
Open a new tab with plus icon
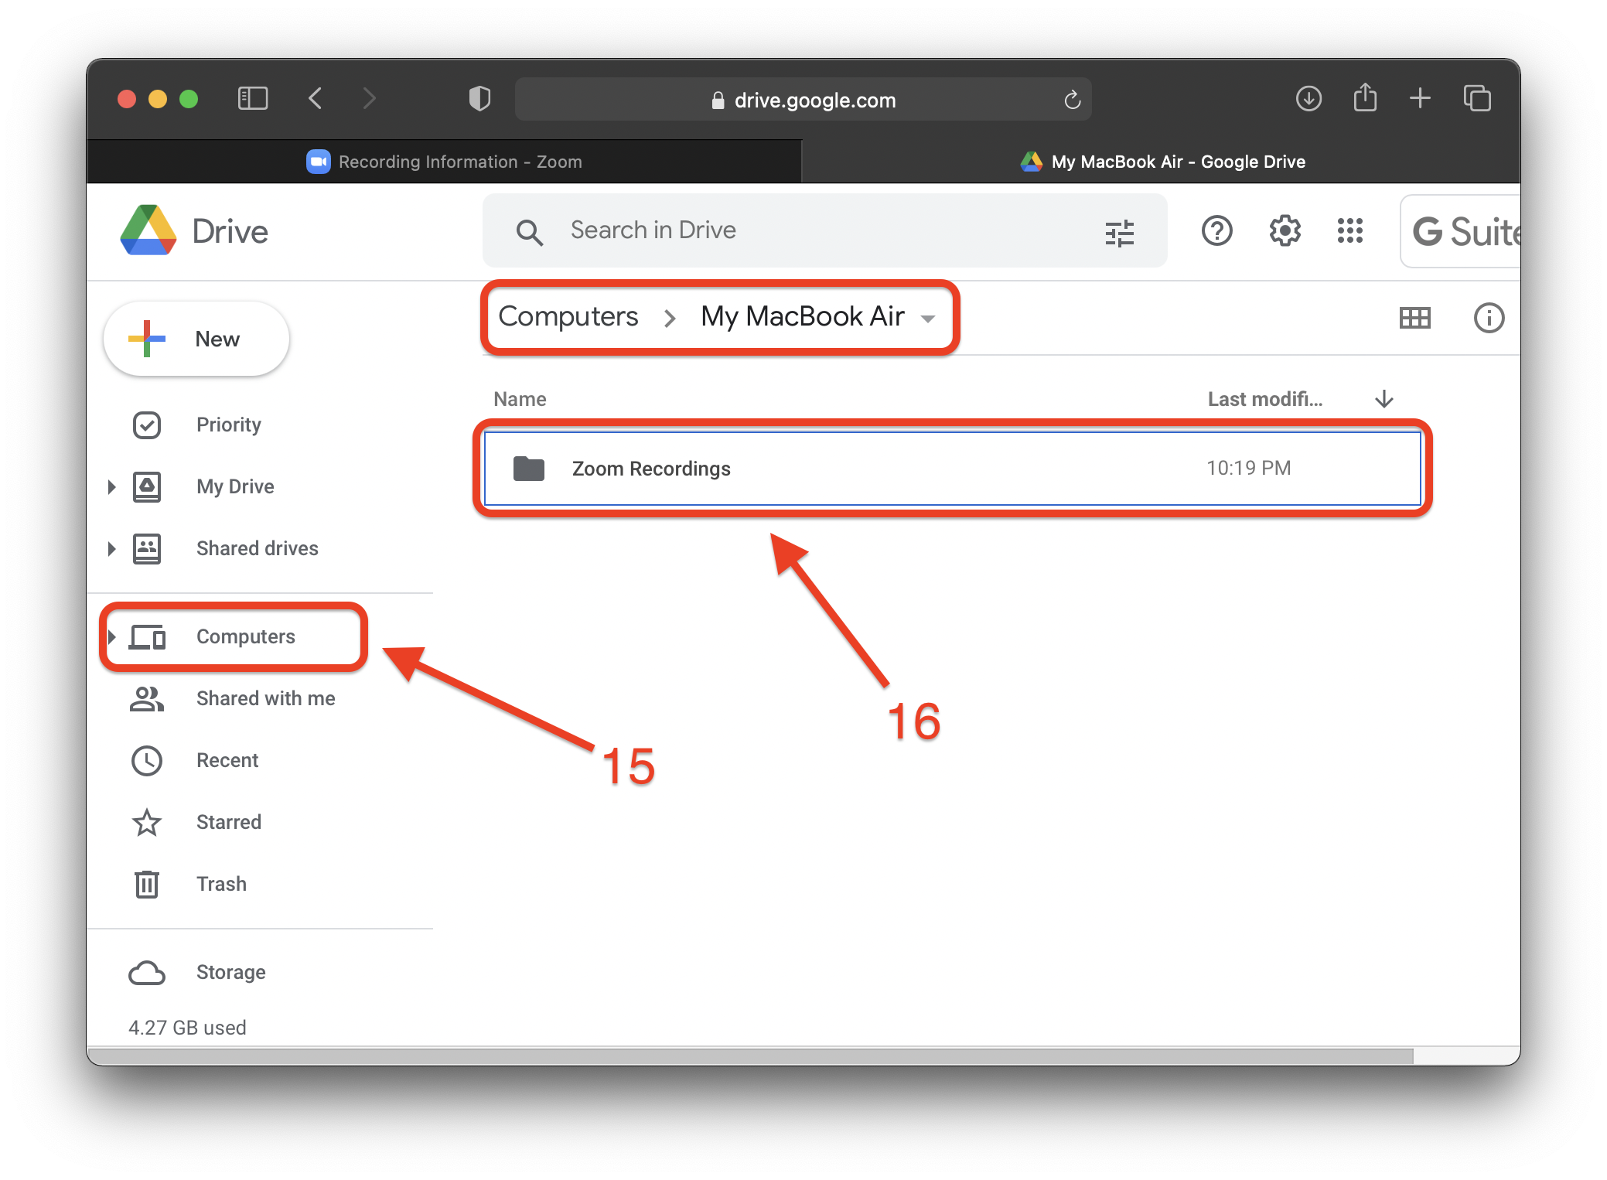(1420, 98)
